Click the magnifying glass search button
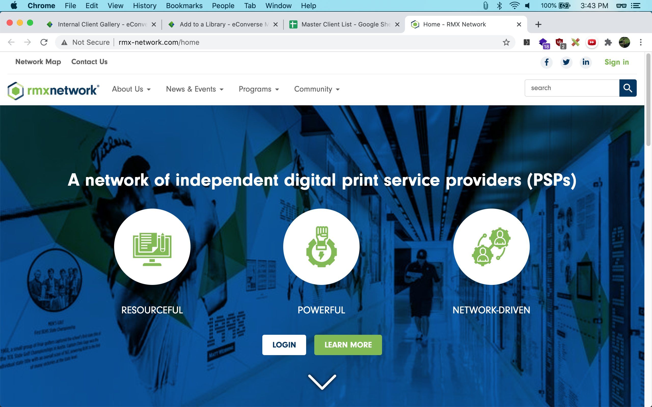Image resolution: width=652 pixels, height=407 pixels. (x=628, y=88)
